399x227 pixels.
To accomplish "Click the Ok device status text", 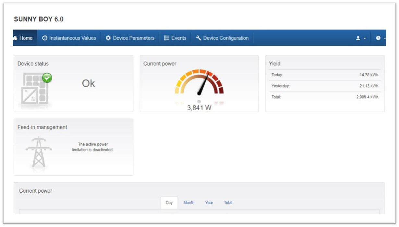I will tap(88, 84).
